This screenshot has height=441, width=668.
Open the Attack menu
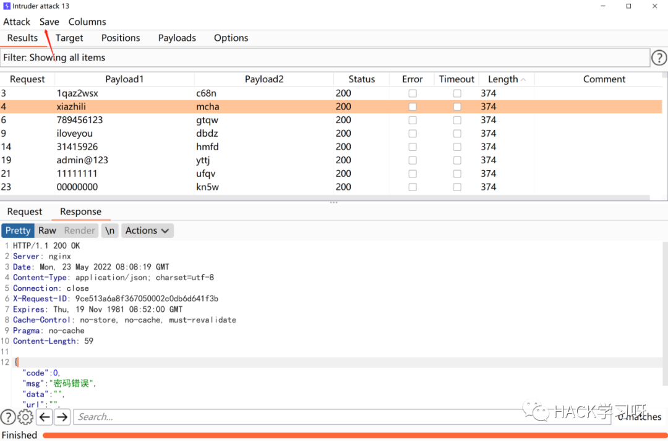click(17, 22)
